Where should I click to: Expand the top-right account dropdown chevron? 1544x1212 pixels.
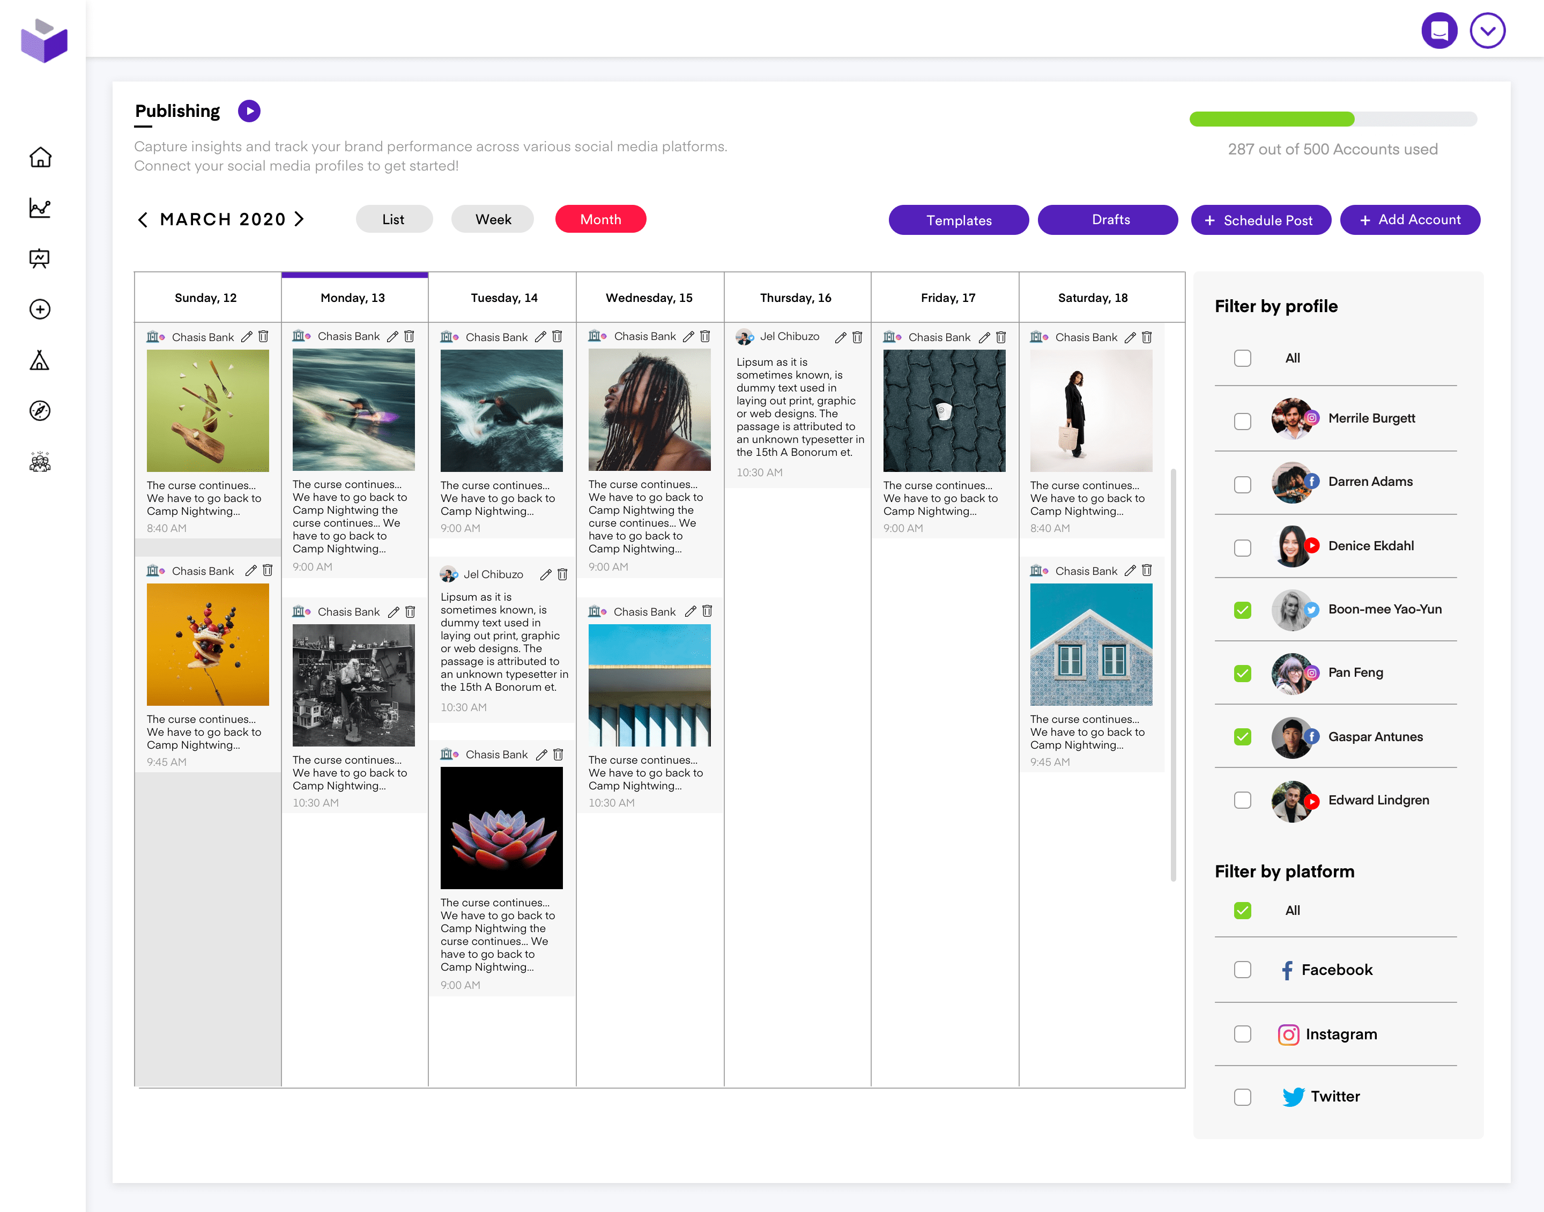1487,31
